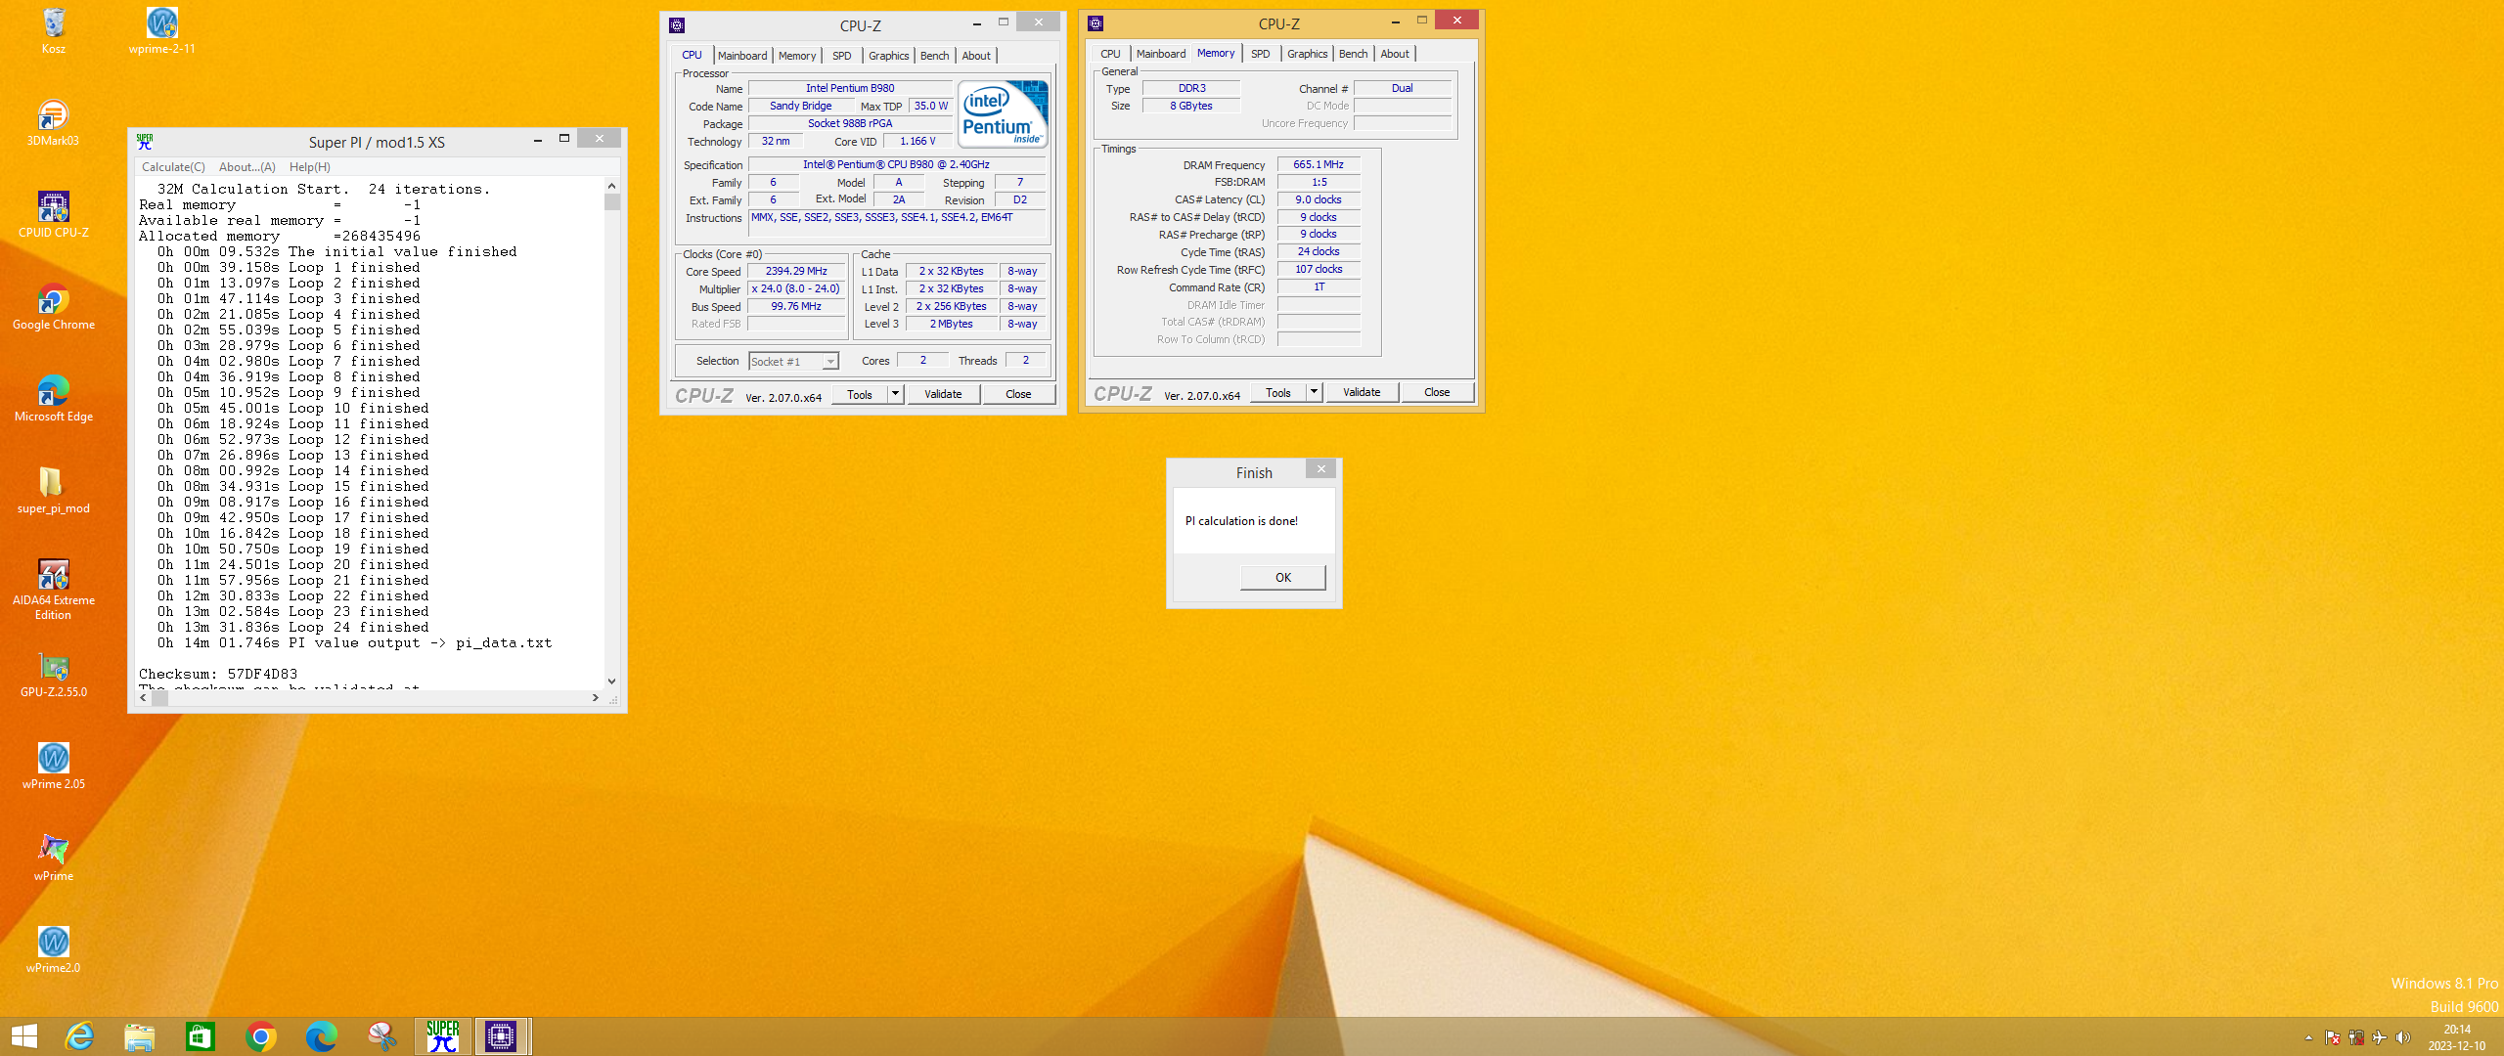Select the Checksum: 57DF4D83 line

click(218, 675)
